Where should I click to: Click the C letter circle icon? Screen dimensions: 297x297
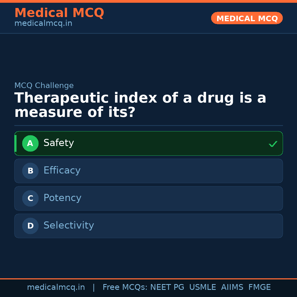pos(30,198)
